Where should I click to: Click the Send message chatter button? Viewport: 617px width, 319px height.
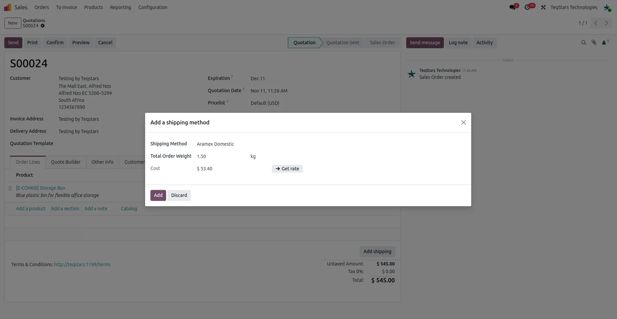pyautogui.click(x=425, y=43)
